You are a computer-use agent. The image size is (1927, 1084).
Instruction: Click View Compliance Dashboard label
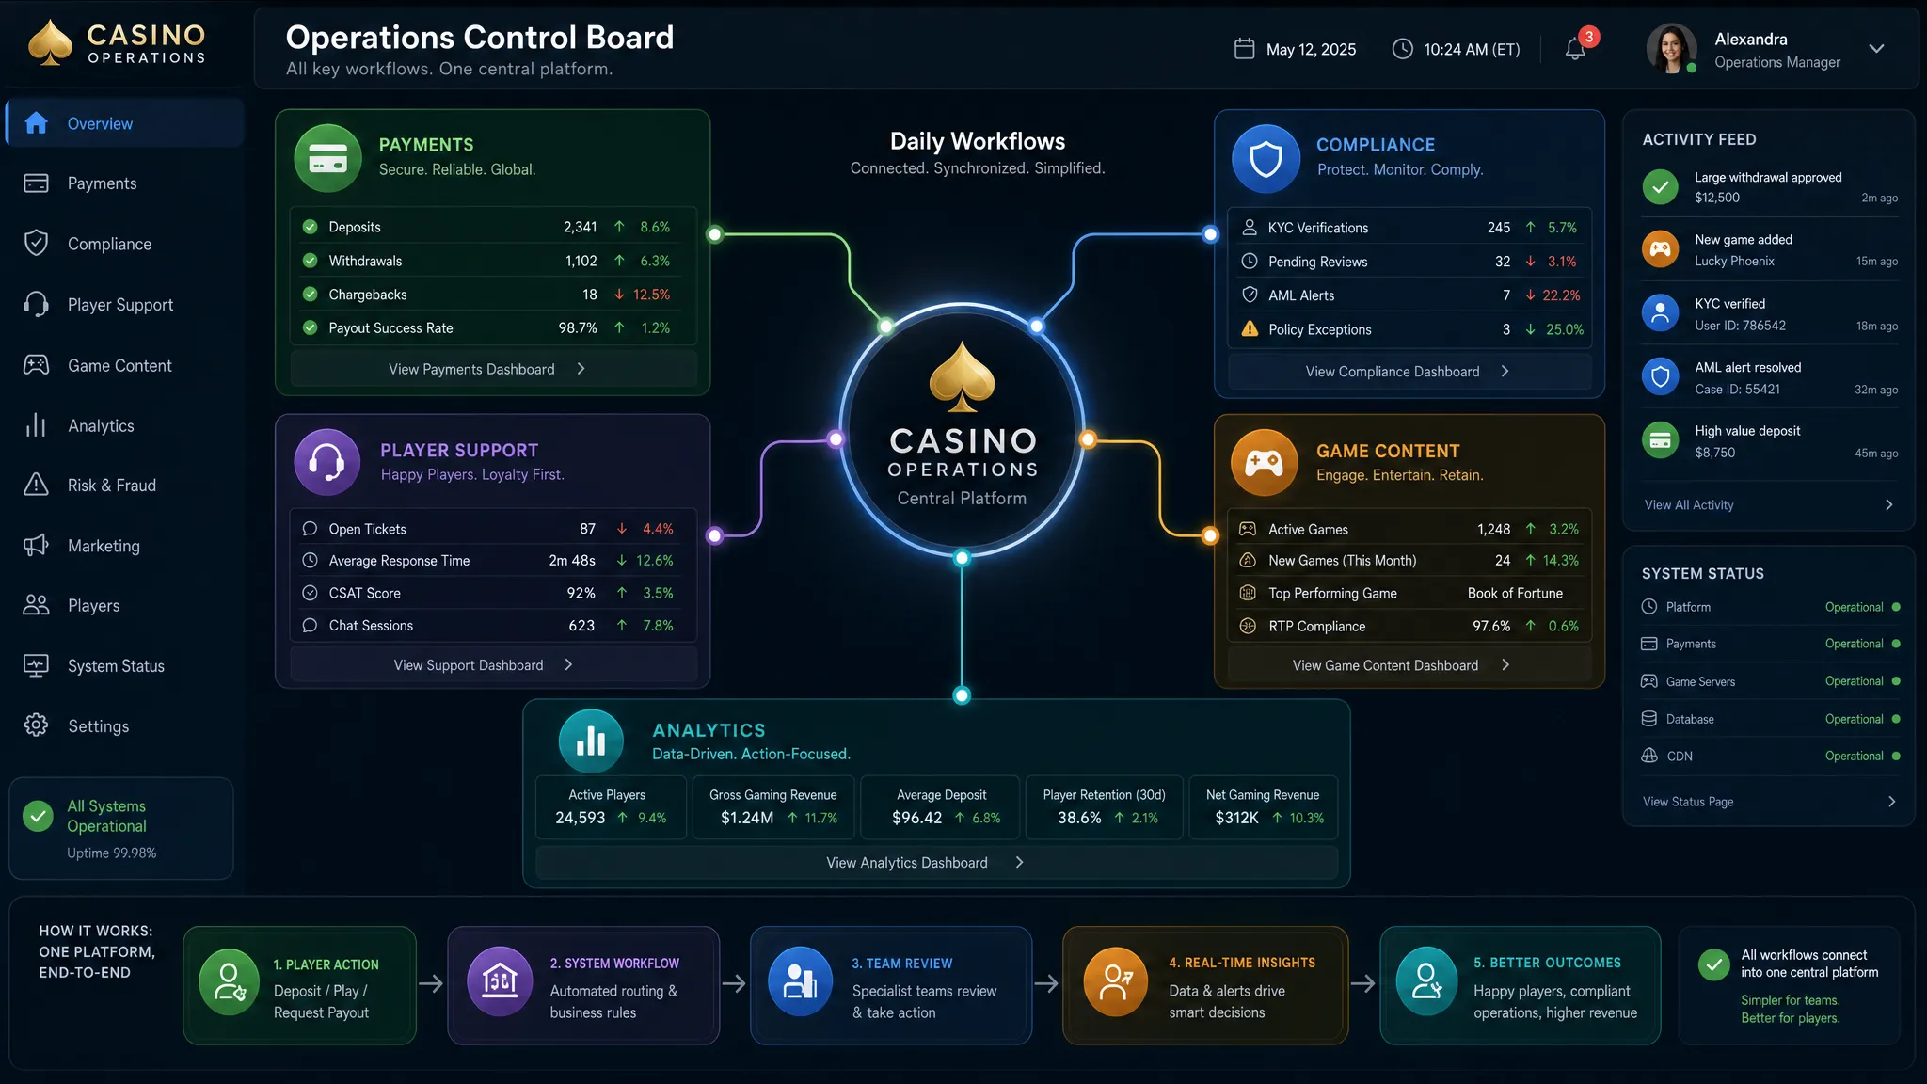click(x=1393, y=372)
